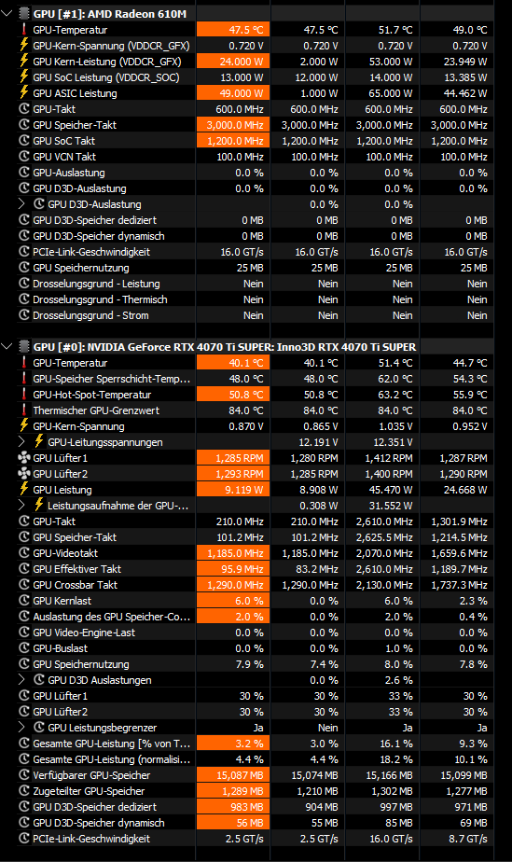Image resolution: width=512 pixels, height=862 pixels.
Task: Expand GPU Leistungsbegrenzer group
Action: pos(21,728)
